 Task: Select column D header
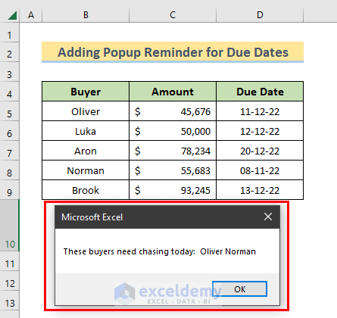tap(260, 15)
